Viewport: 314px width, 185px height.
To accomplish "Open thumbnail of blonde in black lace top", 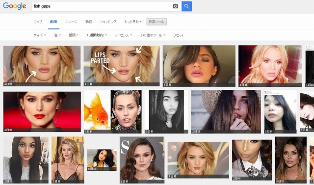I will tap(68, 160).
